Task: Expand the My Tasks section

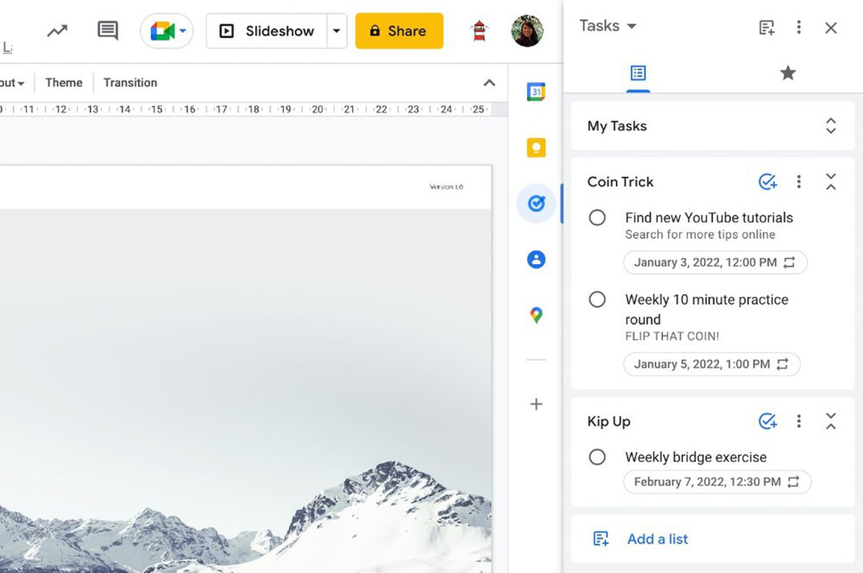Action: tap(830, 126)
